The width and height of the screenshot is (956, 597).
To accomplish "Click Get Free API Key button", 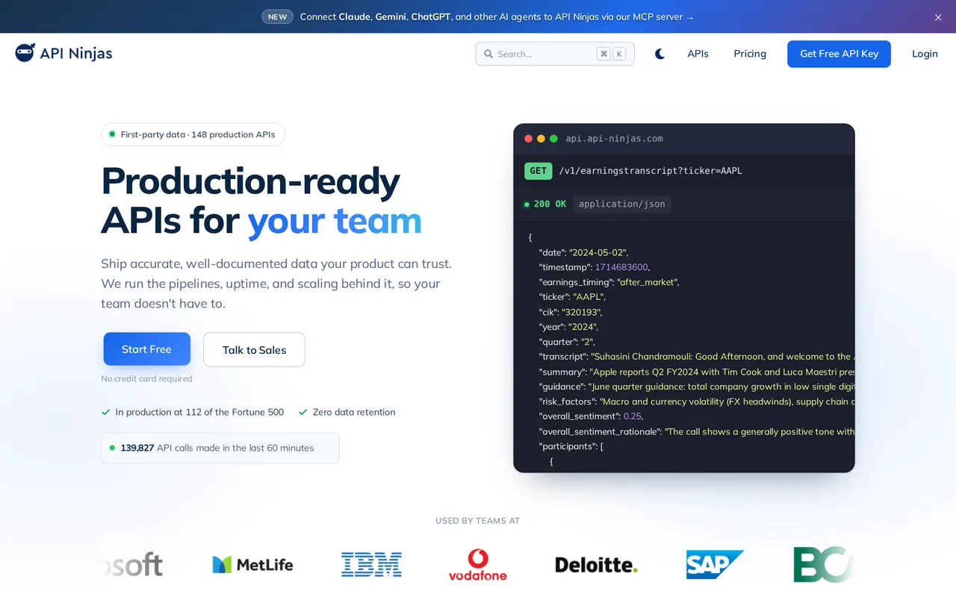I will 839,54.
